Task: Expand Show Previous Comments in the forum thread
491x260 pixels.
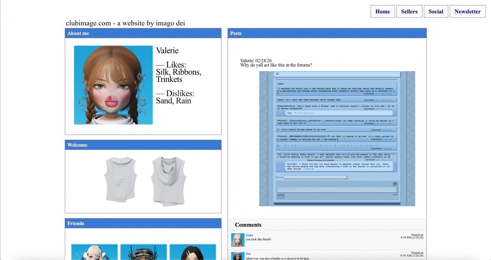Action: coord(321,160)
